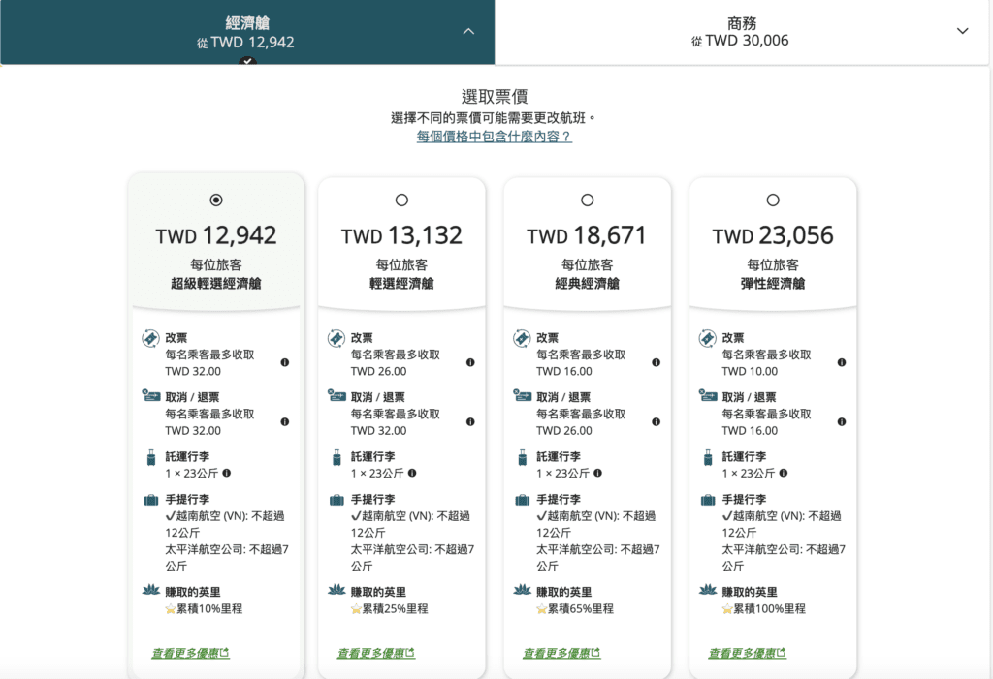This screenshot has width=993, height=679.
Task: Click 取消/退票 refund icon in 經典經濟艙 card
Action: [522, 396]
